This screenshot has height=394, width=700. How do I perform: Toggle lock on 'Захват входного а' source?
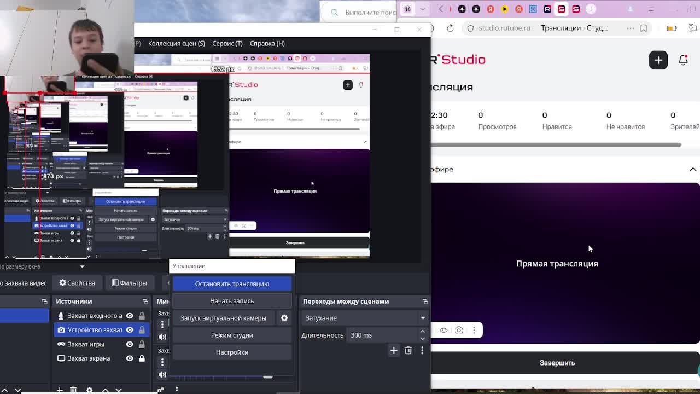click(x=142, y=316)
